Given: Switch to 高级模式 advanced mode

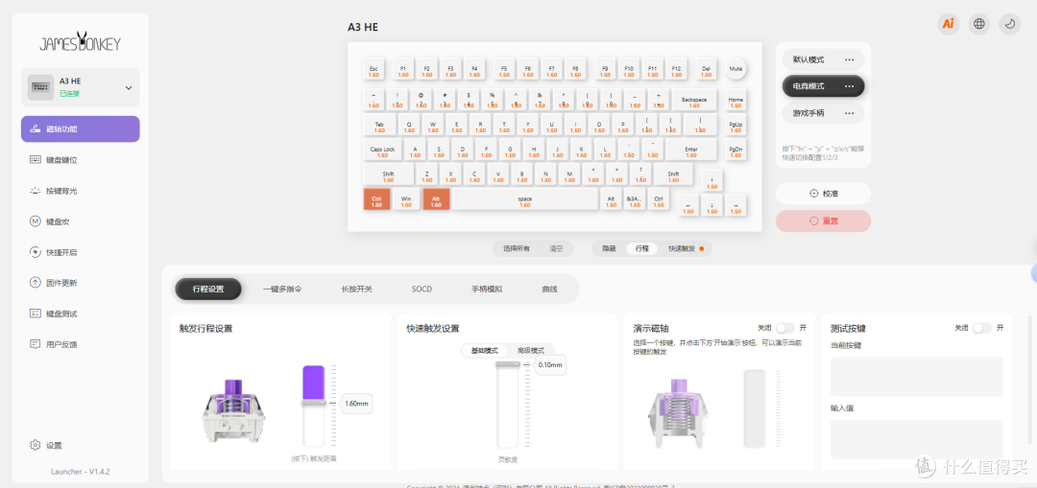Looking at the screenshot, I should pyautogui.click(x=530, y=351).
